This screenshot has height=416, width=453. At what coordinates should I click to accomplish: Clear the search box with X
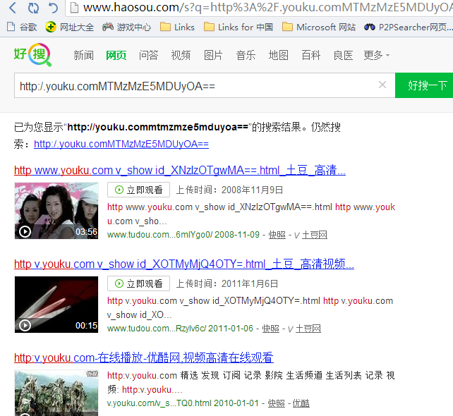(x=382, y=85)
